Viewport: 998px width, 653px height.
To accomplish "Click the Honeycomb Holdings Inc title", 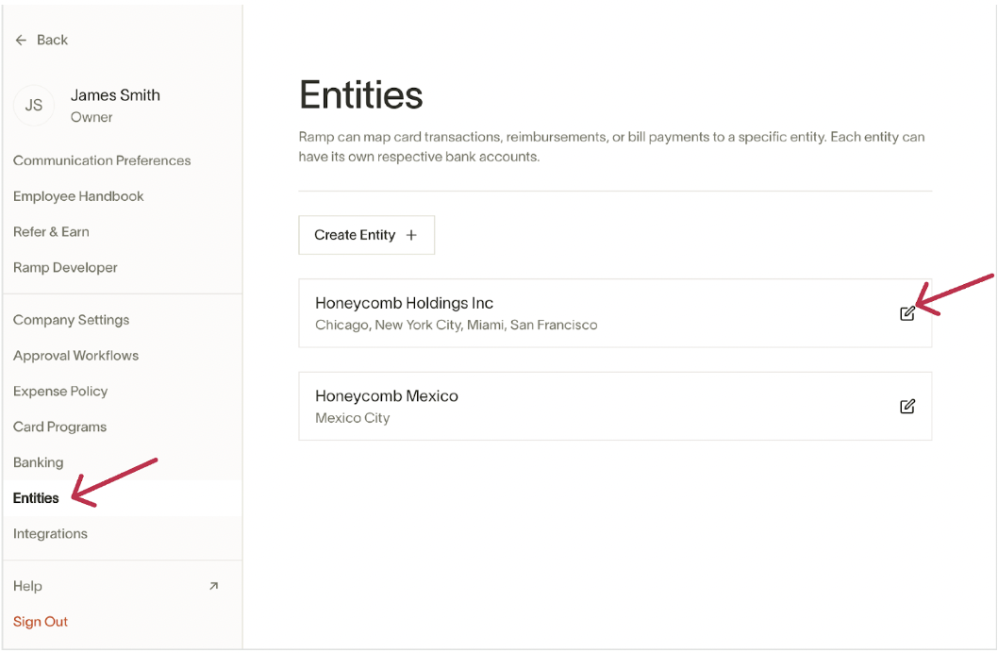I will [x=404, y=303].
